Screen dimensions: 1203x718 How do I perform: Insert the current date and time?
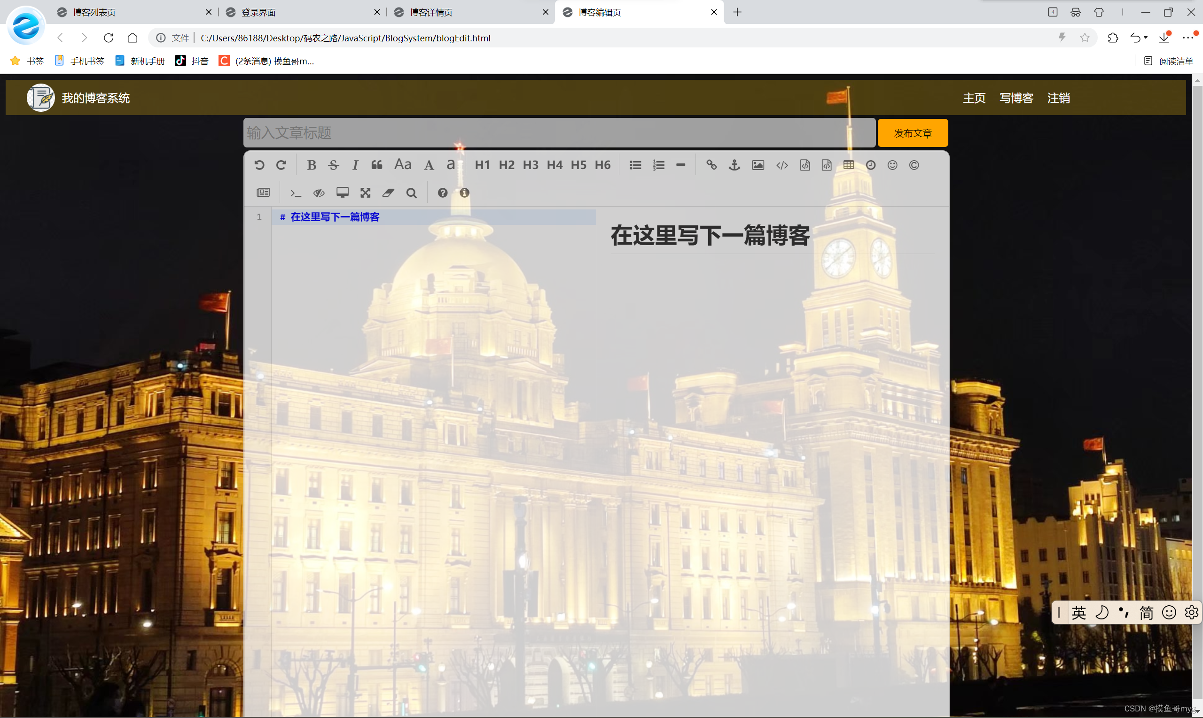(870, 165)
